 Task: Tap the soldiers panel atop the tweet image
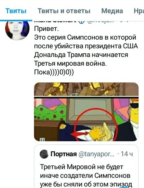(x=86, y=89)
